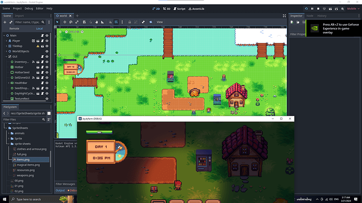Collapse the Main node tree

click(4, 36)
